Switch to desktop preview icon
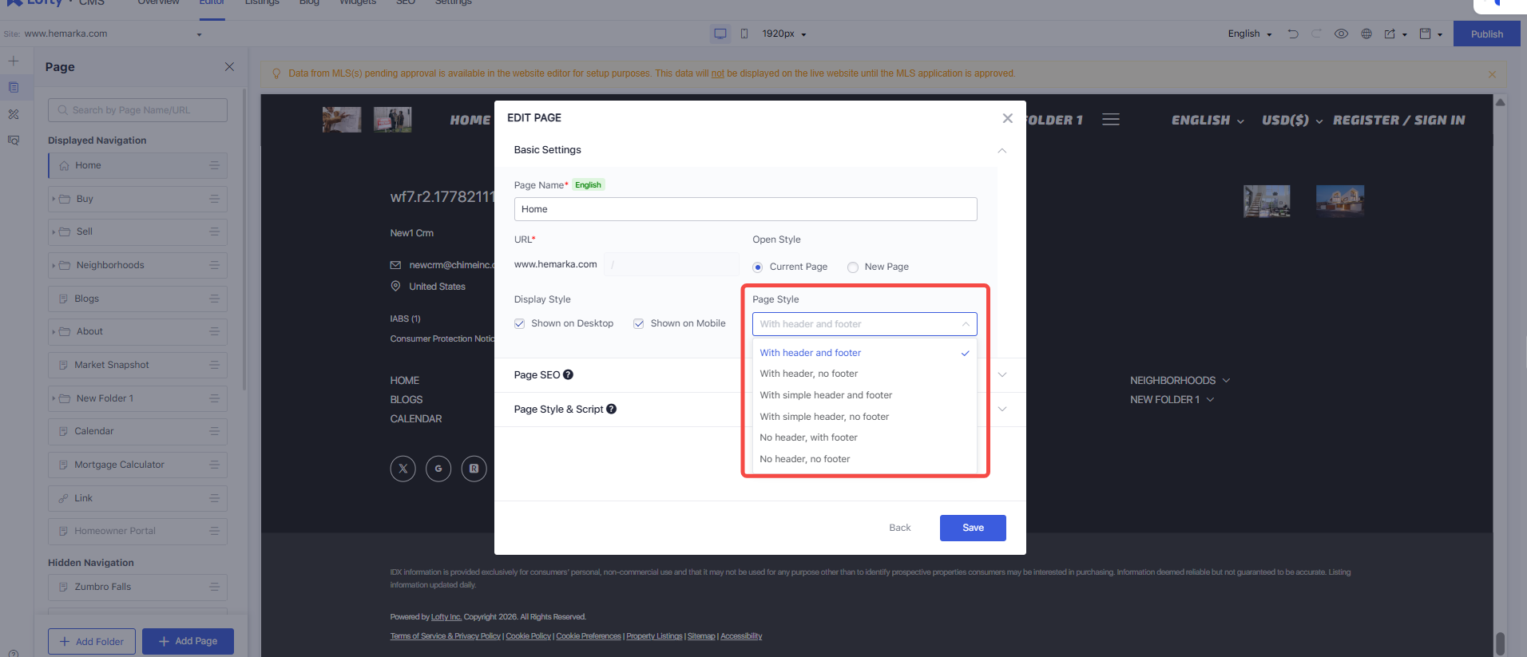The width and height of the screenshot is (1527, 657). click(x=720, y=34)
